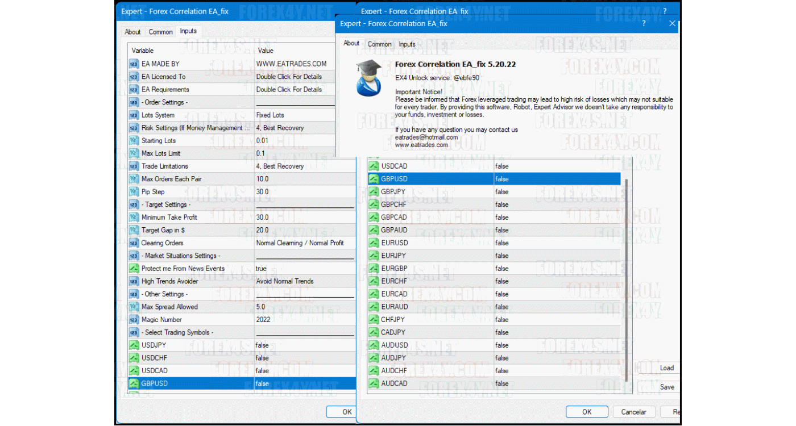The width and height of the screenshot is (796, 426).
Task: Click the icon beside EA MADE BY
Action: pyautogui.click(x=134, y=64)
